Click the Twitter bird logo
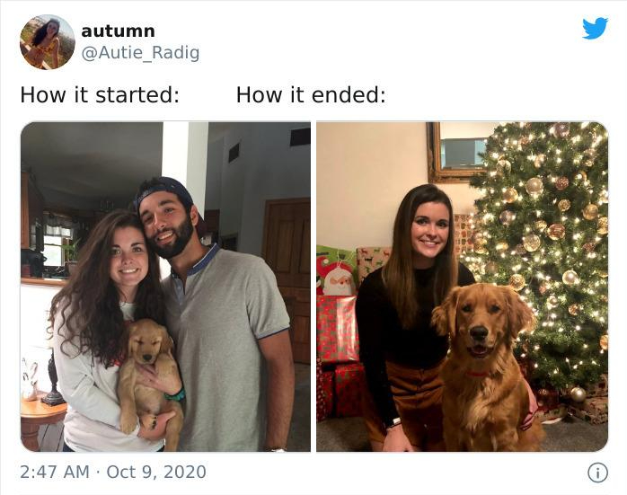Viewport: 627px width, 495px height. point(595,28)
